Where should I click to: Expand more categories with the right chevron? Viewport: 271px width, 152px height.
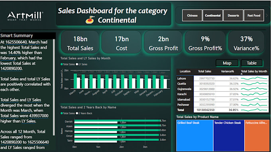click(267, 15)
